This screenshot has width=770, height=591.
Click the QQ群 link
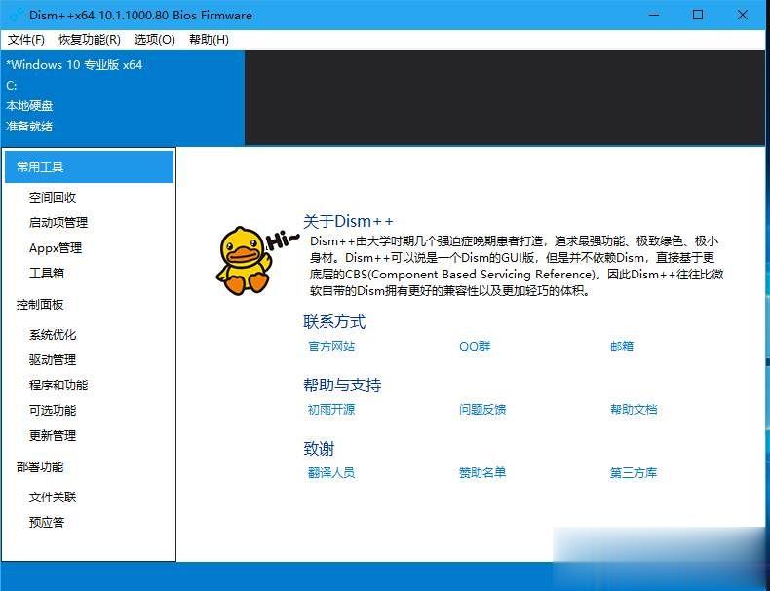click(x=475, y=347)
